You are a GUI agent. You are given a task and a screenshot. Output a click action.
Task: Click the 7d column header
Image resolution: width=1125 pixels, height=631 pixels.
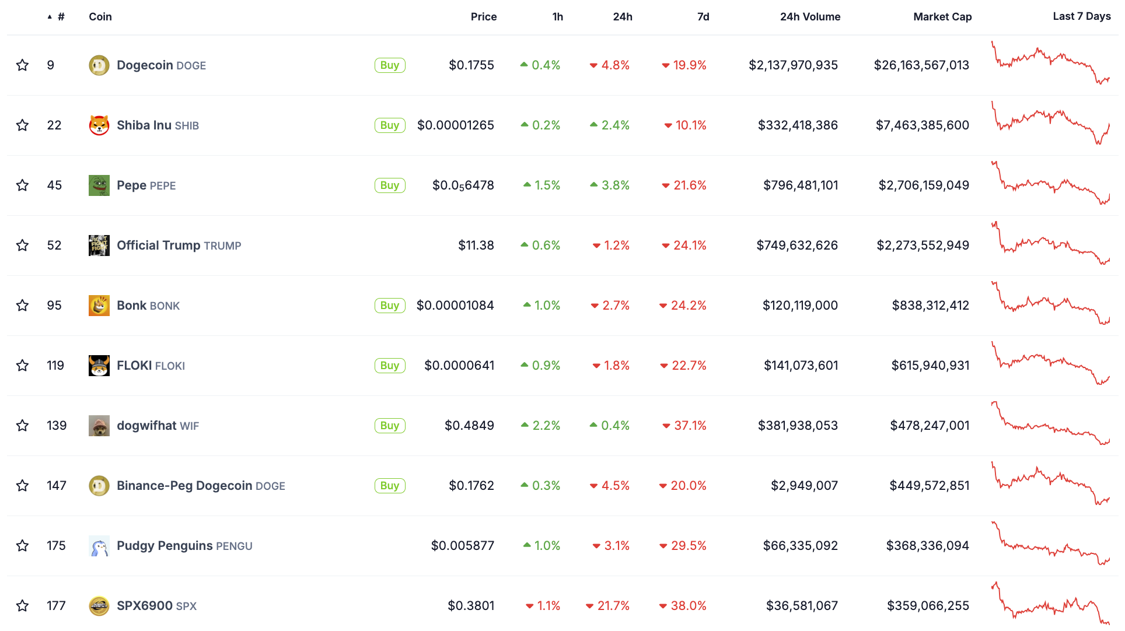[703, 17]
